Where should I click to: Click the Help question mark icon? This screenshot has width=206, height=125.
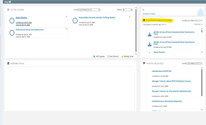tap(10, 2)
